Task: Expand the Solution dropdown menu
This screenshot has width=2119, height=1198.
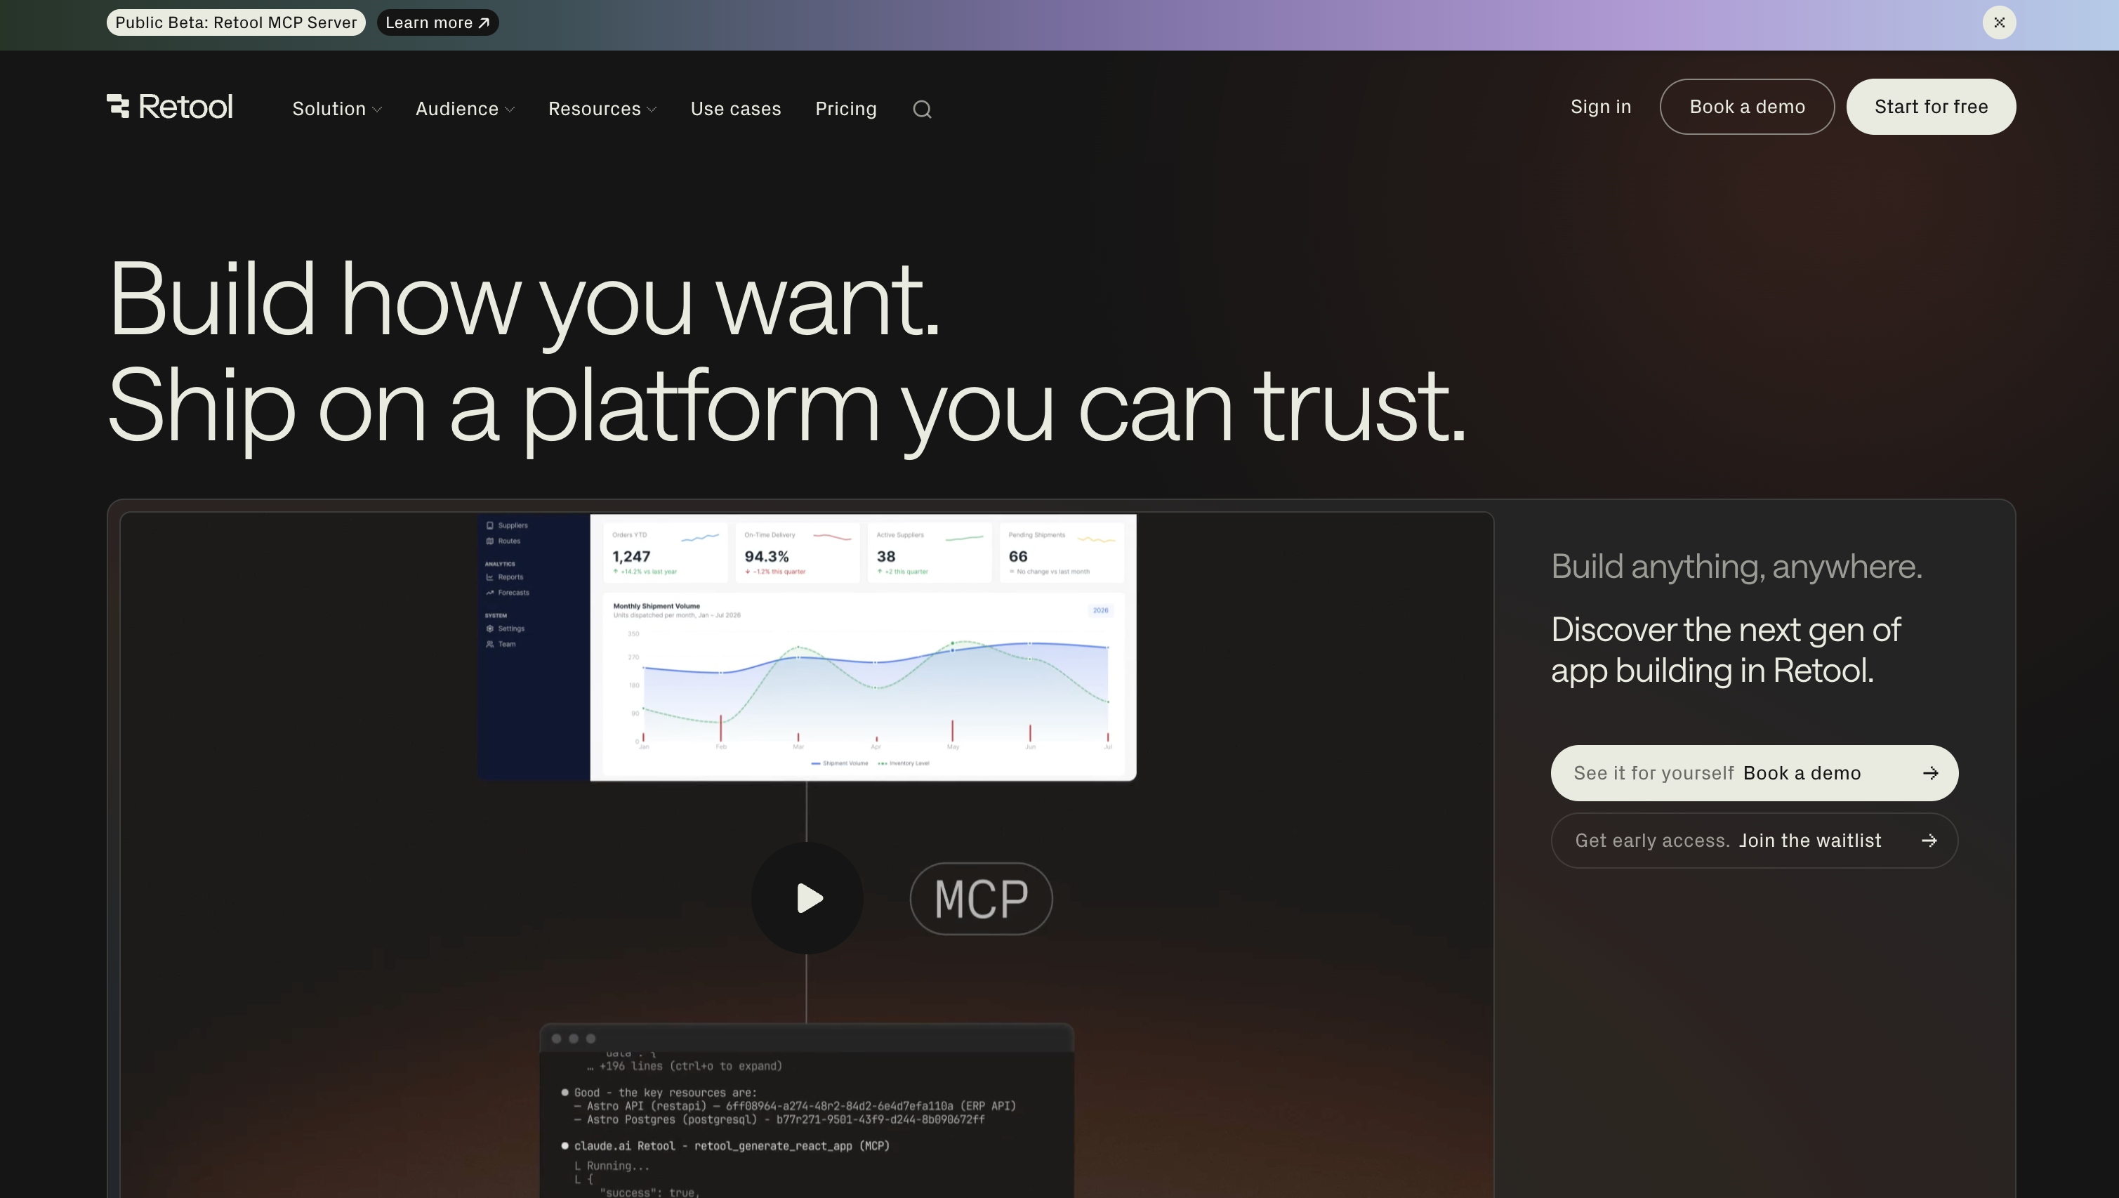Action: point(337,109)
